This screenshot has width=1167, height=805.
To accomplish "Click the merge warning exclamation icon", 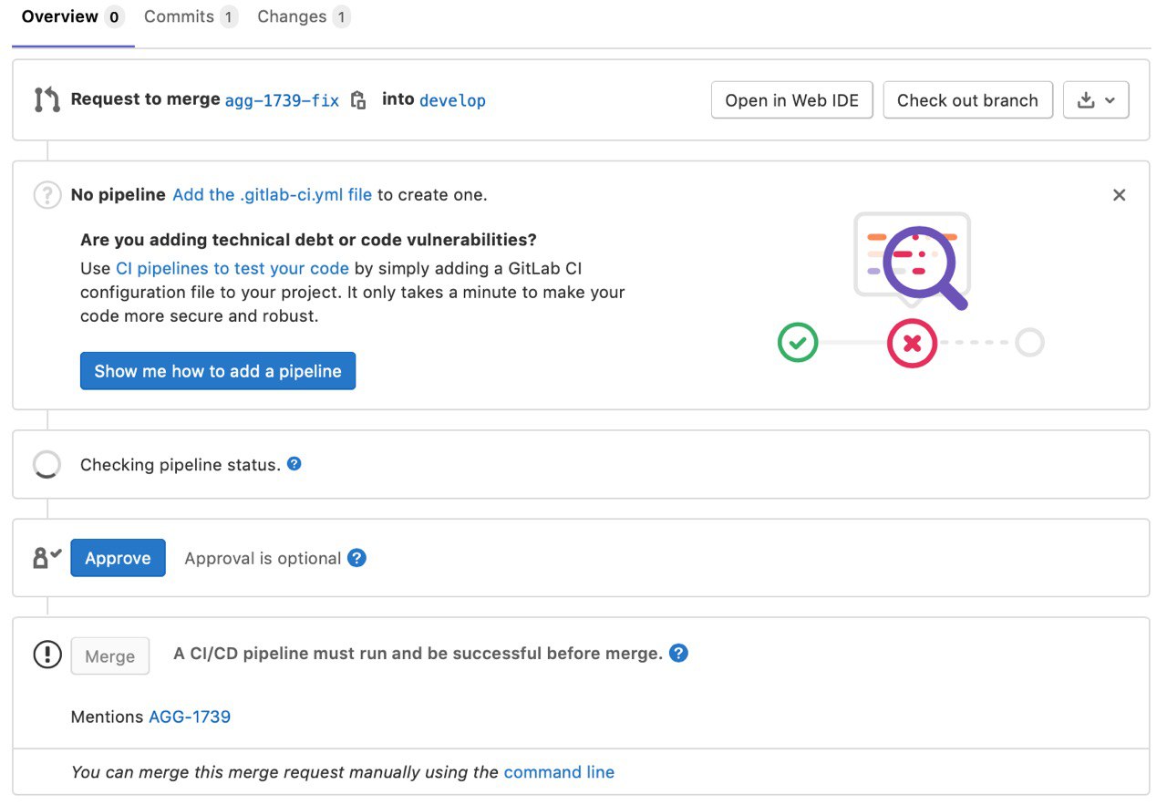I will click(x=47, y=655).
